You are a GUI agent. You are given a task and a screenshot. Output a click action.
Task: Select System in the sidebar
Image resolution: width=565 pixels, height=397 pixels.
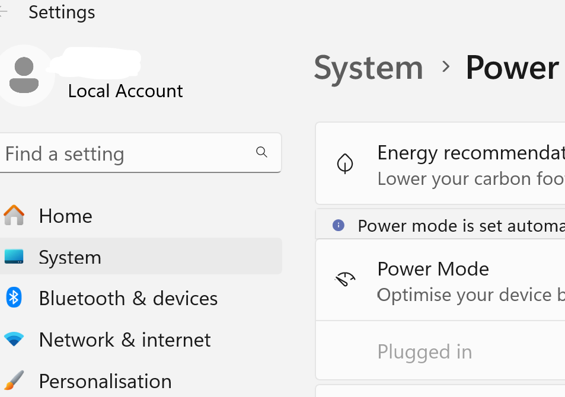[70, 257]
